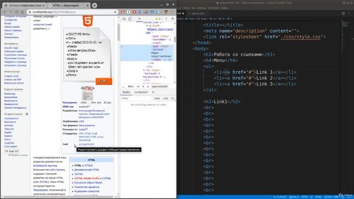This screenshot has height=199, width=354.
Task: Open the Debug menu in VS Code
Action: pyautogui.click(x=201, y=8)
